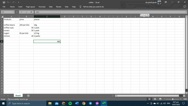This screenshot has height=106, width=188.
Task: Click the Save icon in Quick Access Toolbar
Action: pyautogui.click(x=4, y=2)
